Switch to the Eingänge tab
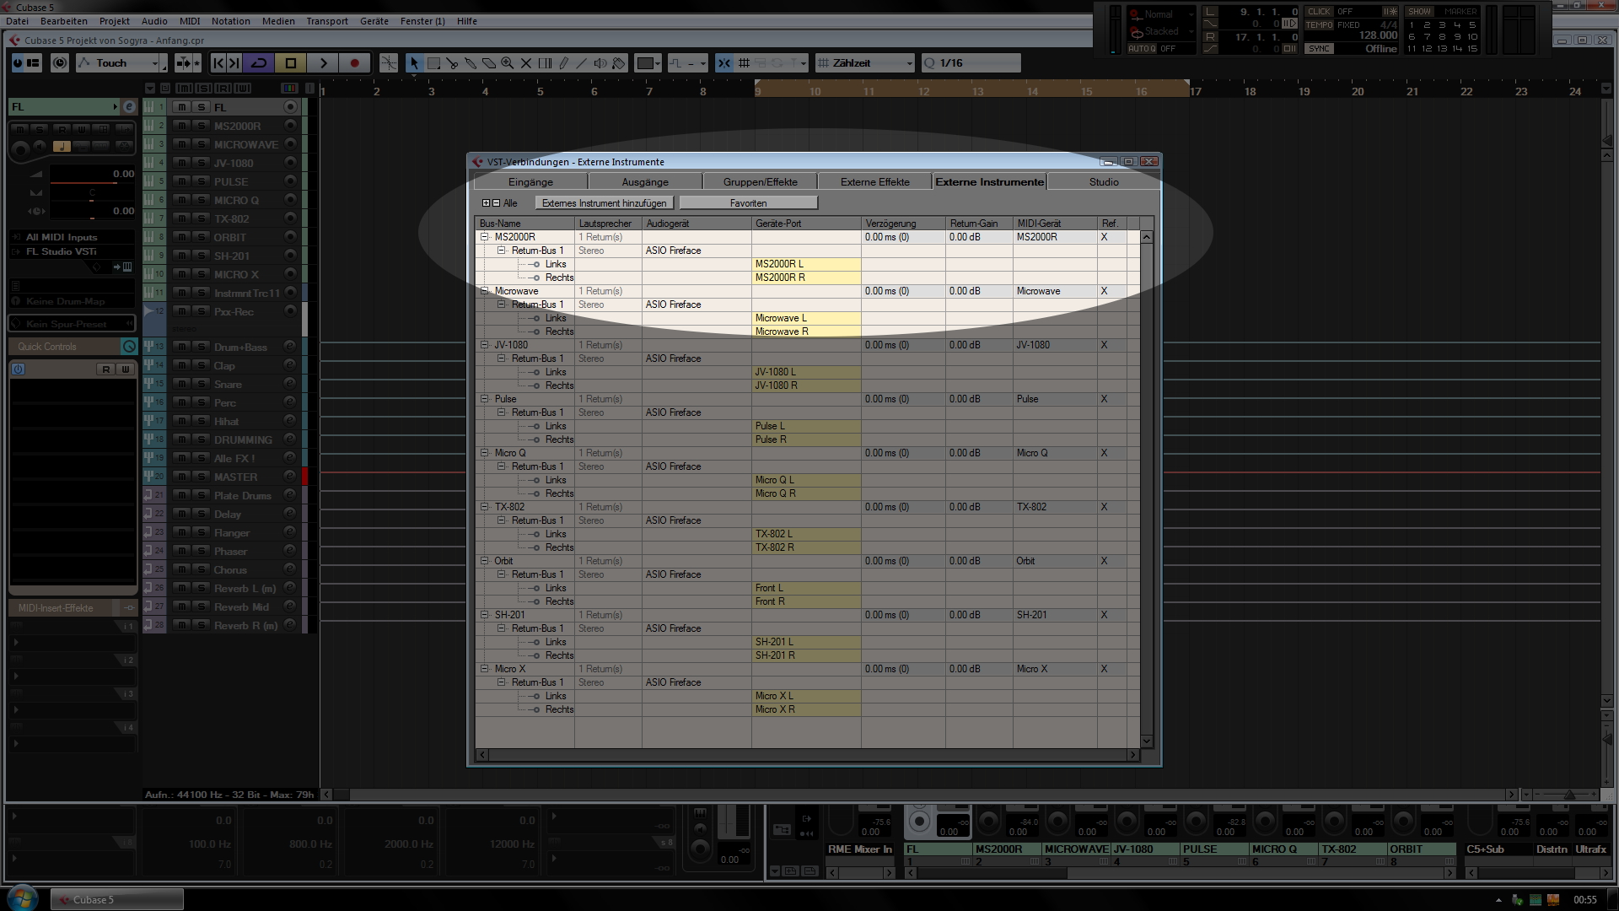Viewport: 1619px width, 911px height. pyautogui.click(x=530, y=182)
